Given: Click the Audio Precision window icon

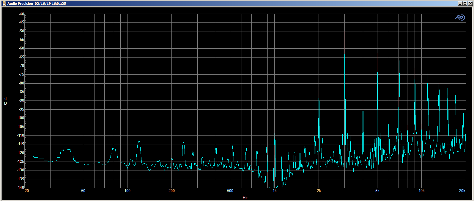Looking at the screenshot, I should point(4,4).
